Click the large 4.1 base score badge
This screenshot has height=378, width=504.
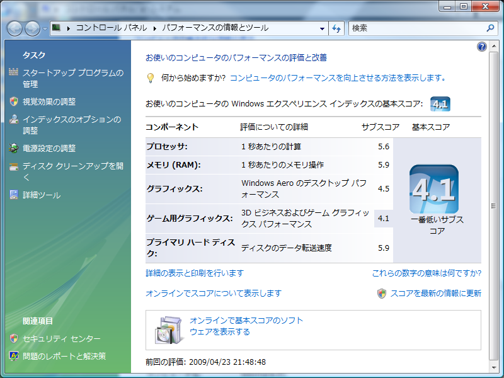click(x=434, y=189)
